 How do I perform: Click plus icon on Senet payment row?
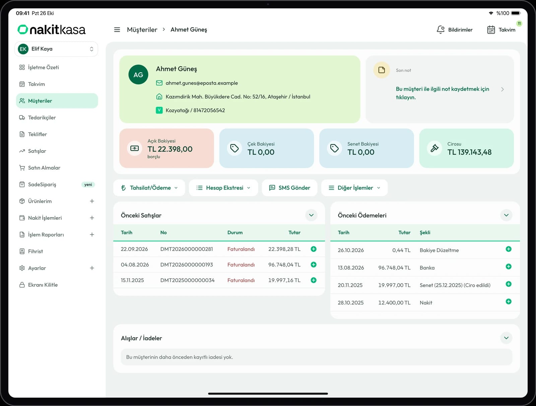509,284
